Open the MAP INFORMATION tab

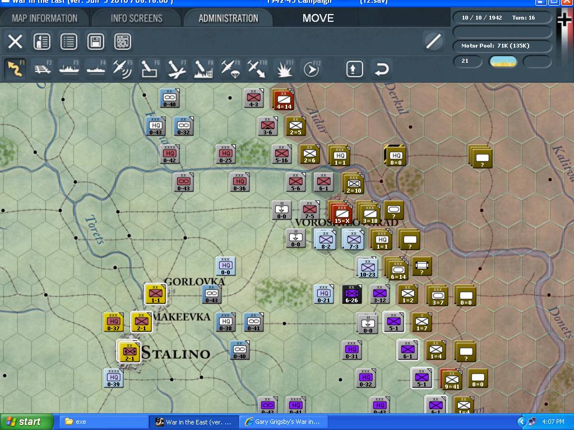(x=45, y=18)
